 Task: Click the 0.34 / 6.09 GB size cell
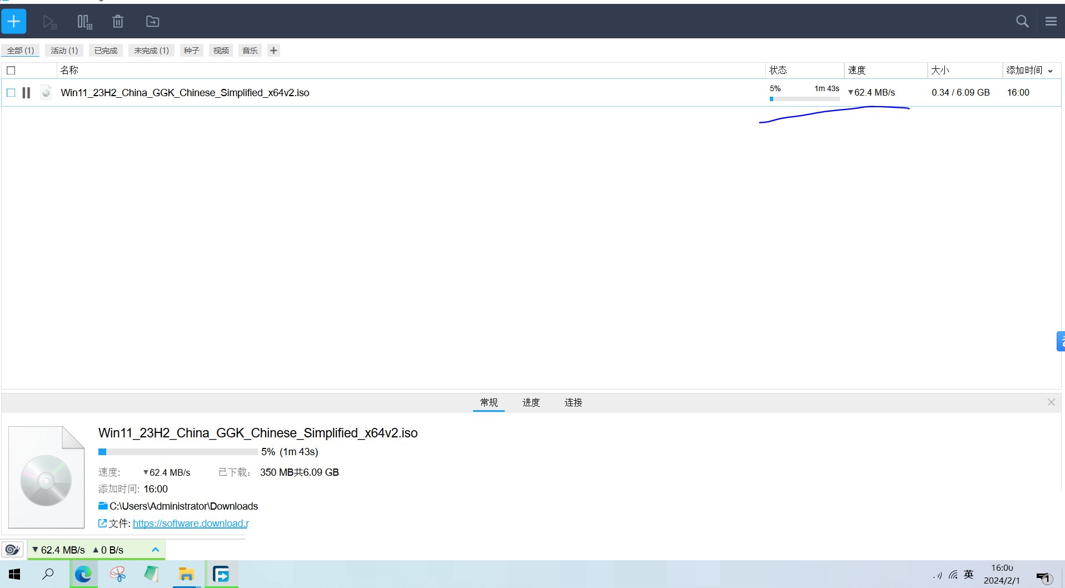(961, 93)
